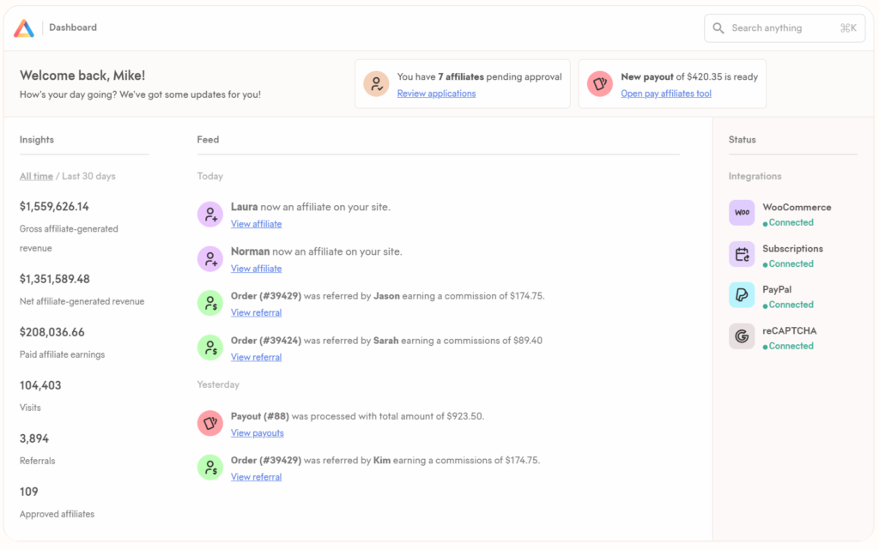
Task: Click the WooCommerce integration icon
Action: click(x=742, y=213)
